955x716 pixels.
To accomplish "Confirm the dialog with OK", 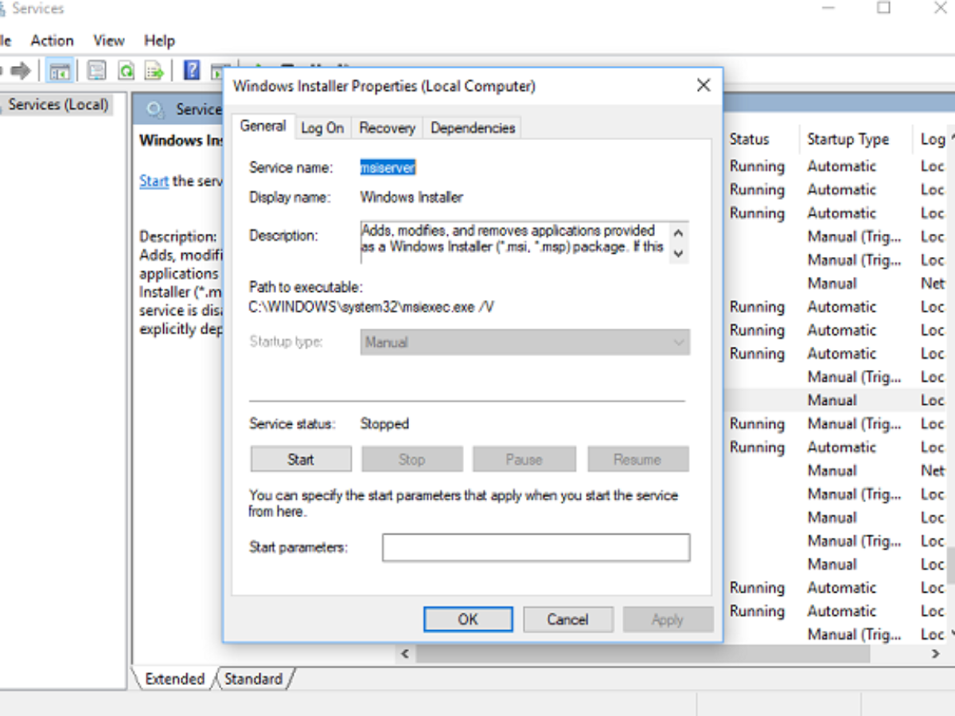I will 468,619.
